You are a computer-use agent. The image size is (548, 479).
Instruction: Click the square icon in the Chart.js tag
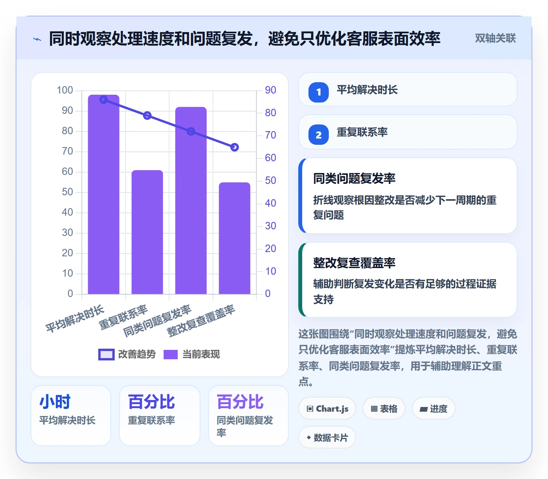310,409
